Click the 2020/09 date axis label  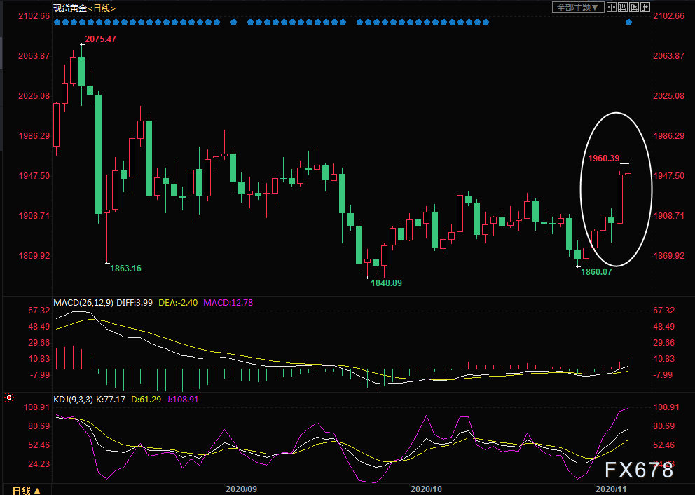coord(242,488)
